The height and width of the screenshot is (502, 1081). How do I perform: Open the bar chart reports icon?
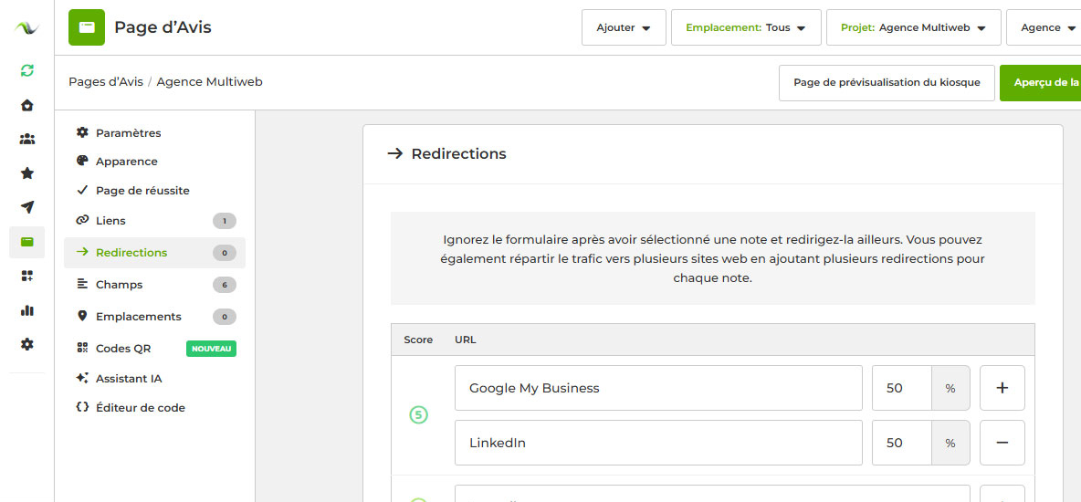click(x=27, y=310)
